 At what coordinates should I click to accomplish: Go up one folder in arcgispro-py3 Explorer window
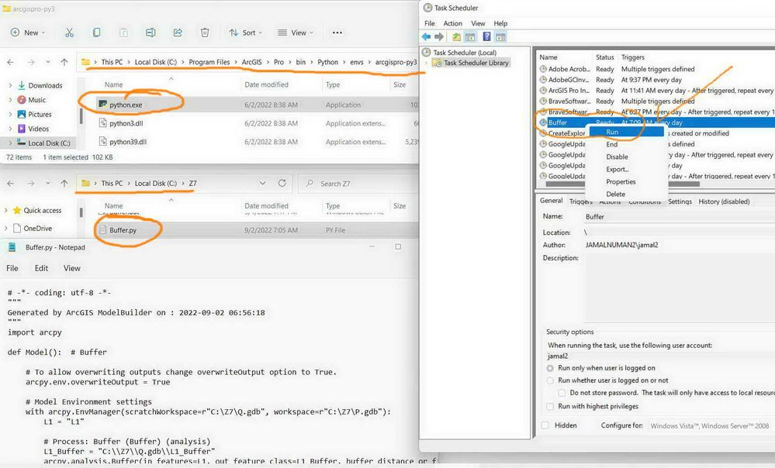[64, 62]
